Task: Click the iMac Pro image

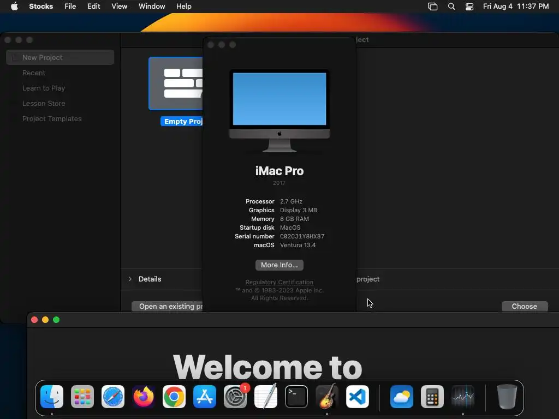Action: point(279,111)
